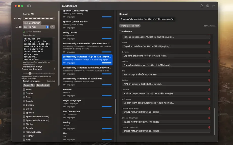Enable the Arabic language checkbox
Screen dimensions: 233x145
[x=24, y=90]
